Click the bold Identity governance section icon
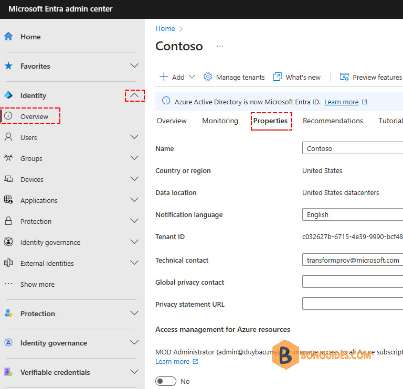 coord(8,342)
